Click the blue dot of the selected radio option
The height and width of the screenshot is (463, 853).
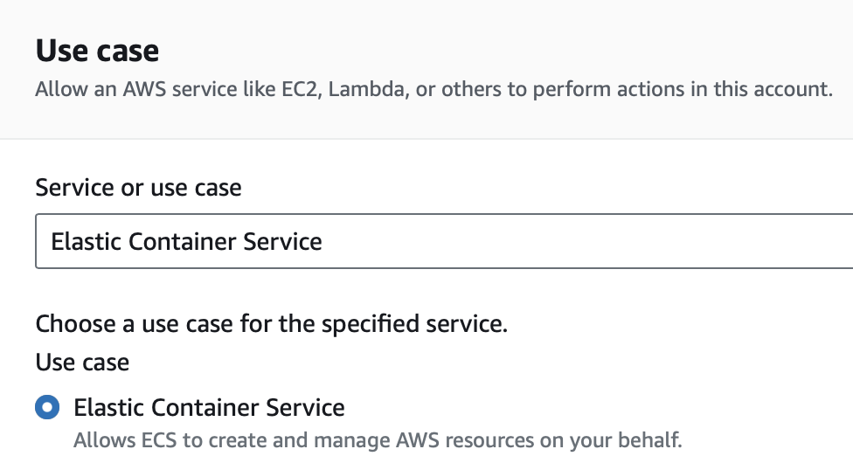47,407
